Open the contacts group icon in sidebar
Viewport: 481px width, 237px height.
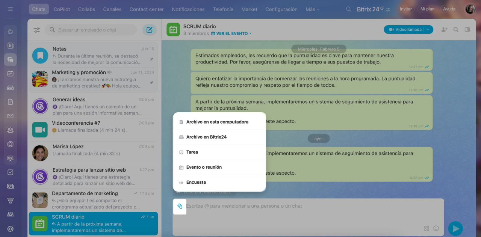(11, 130)
